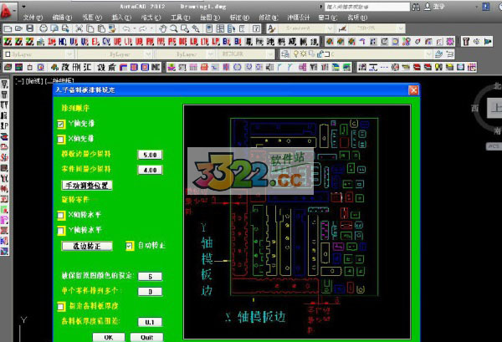Click the 被保留原图颜色 value 6 field

tap(150, 277)
